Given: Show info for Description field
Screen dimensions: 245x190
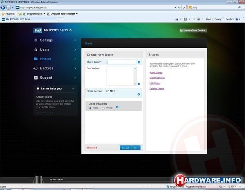Looking at the screenshot, I should [139, 84].
